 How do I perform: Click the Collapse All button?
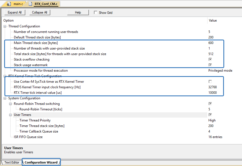(x=39, y=12)
